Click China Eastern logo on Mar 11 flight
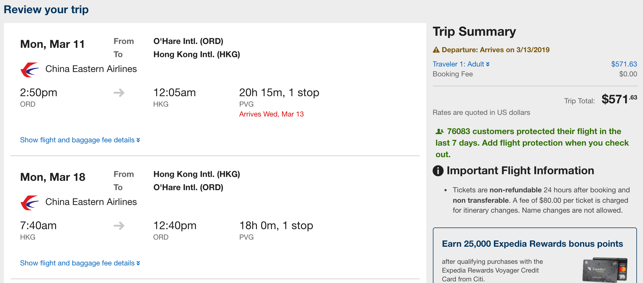The height and width of the screenshot is (283, 643). coord(30,70)
